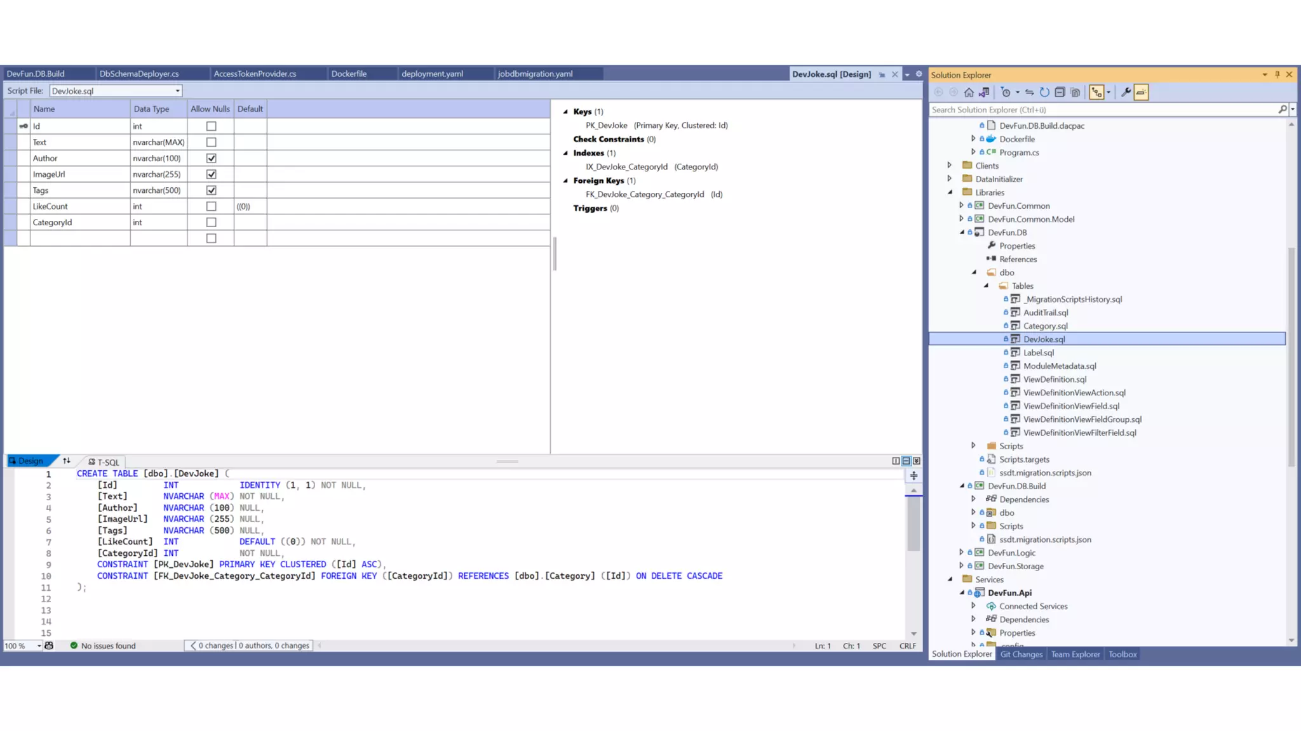1301x731 pixels.
Task: Open Category.sql in Solution Explorer
Action: click(1045, 326)
